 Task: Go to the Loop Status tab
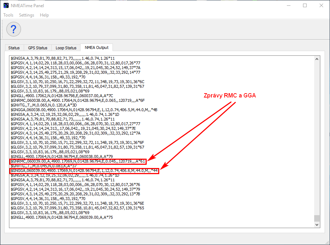[66, 48]
